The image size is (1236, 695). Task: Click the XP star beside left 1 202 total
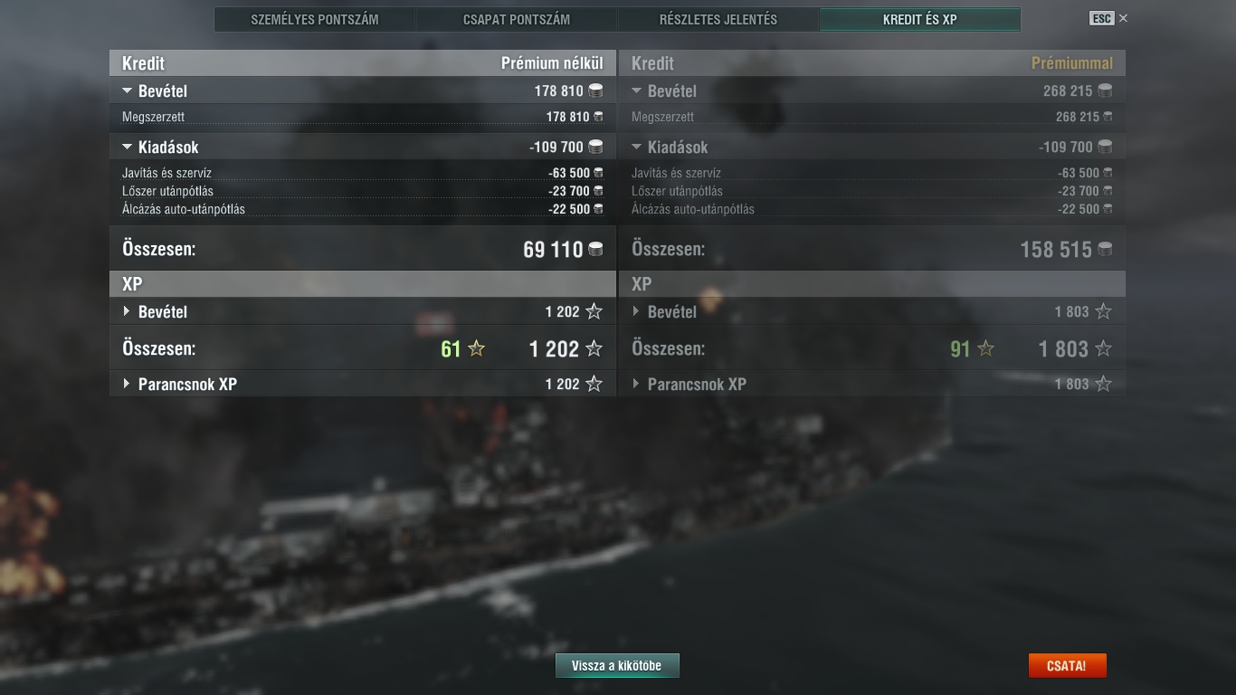pos(594,348)
